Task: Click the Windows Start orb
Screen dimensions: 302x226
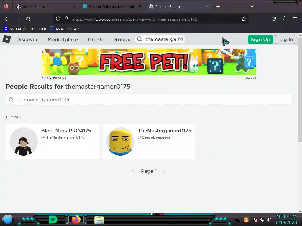Action: 7,220
